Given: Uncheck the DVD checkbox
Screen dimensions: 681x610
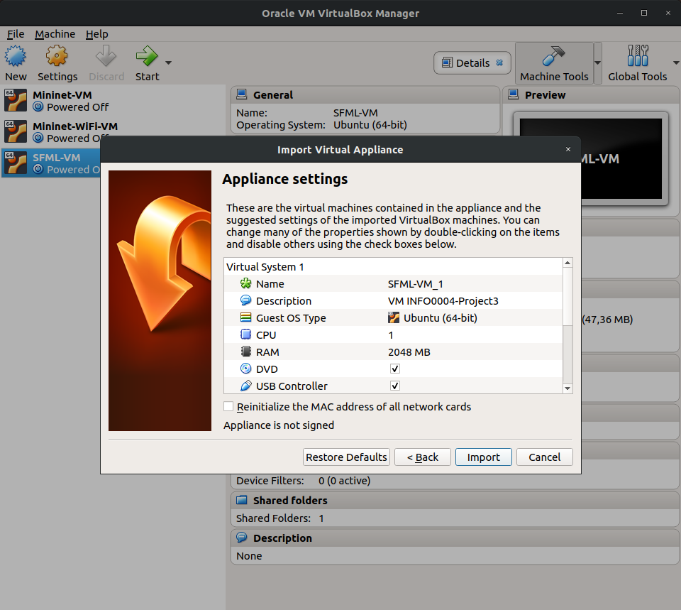Looking at the screenshot, I should (395, 369).
